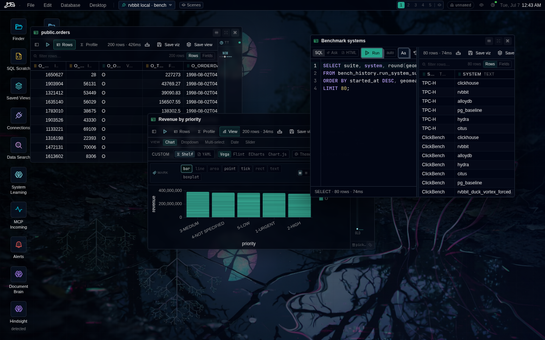Viewport: 545px width, 340px height.
Task: Open SQL Scratch from the sidebar
Action: click(x=19, y=56)
